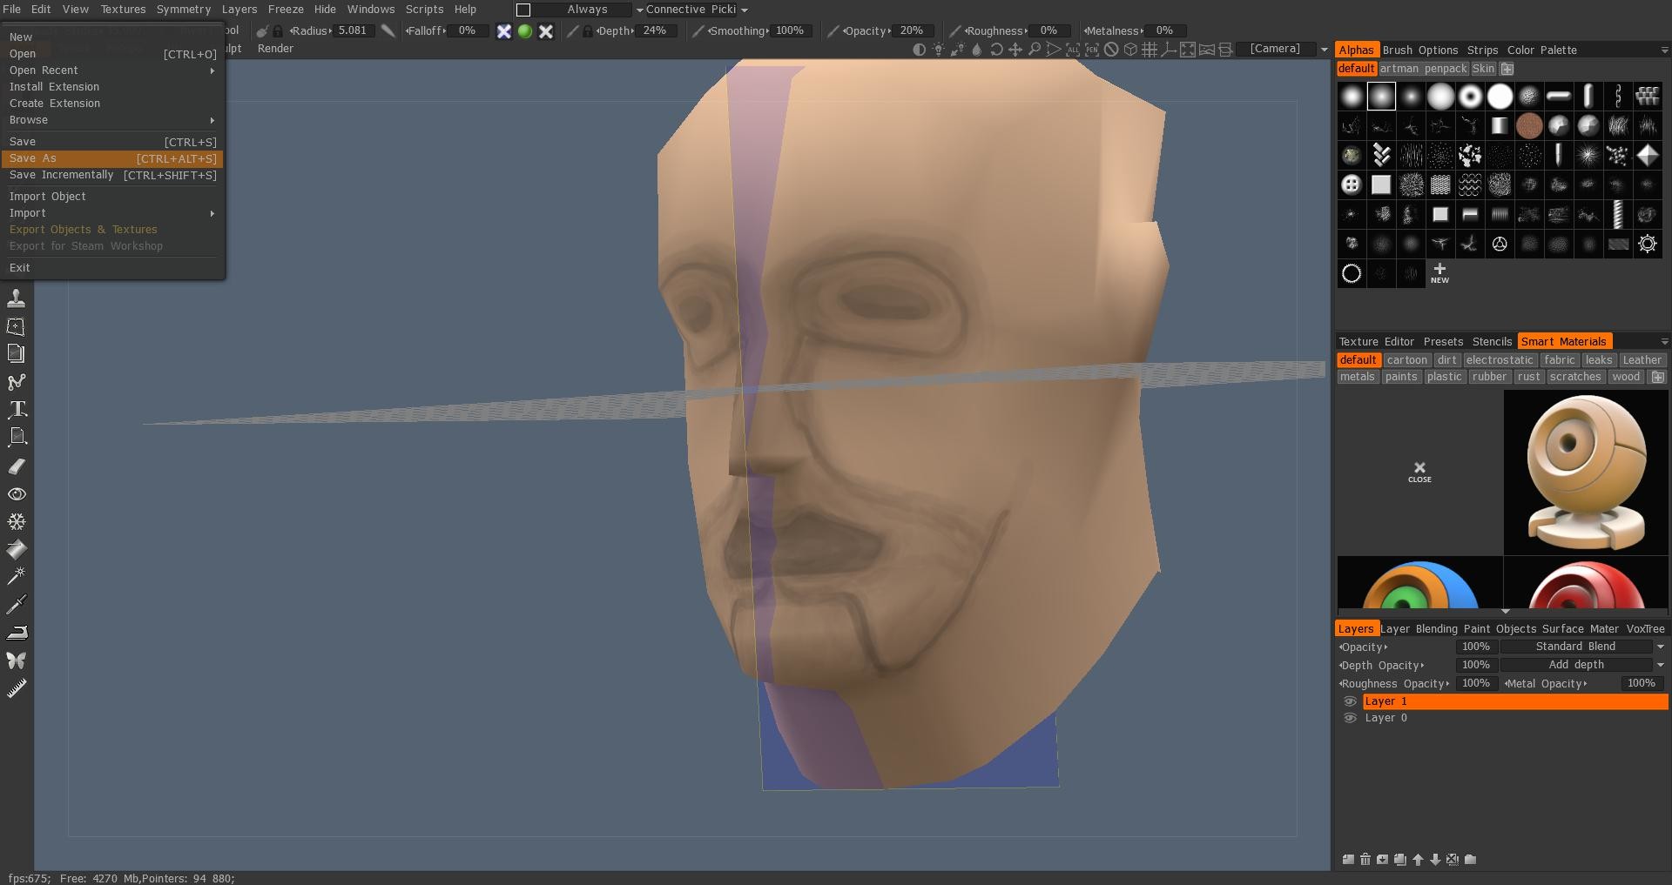This screenshot has height=885, width=1672.
Task: Select the Butterfly symmetry icon
Action: (17, 659)
